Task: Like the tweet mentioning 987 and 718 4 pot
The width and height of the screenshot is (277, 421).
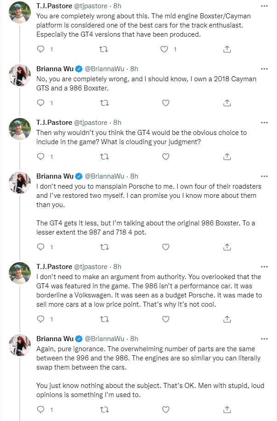Action: [x=166, y=247]
